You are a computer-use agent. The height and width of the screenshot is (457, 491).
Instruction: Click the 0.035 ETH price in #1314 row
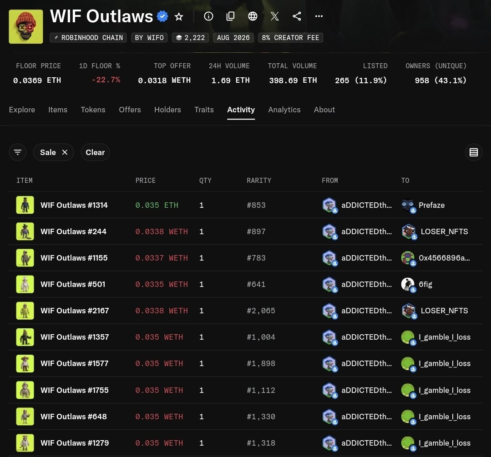coord(157,205)
